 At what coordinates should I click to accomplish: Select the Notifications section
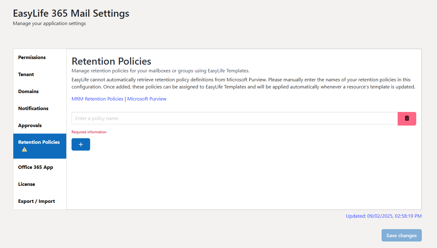coord(33,108)
